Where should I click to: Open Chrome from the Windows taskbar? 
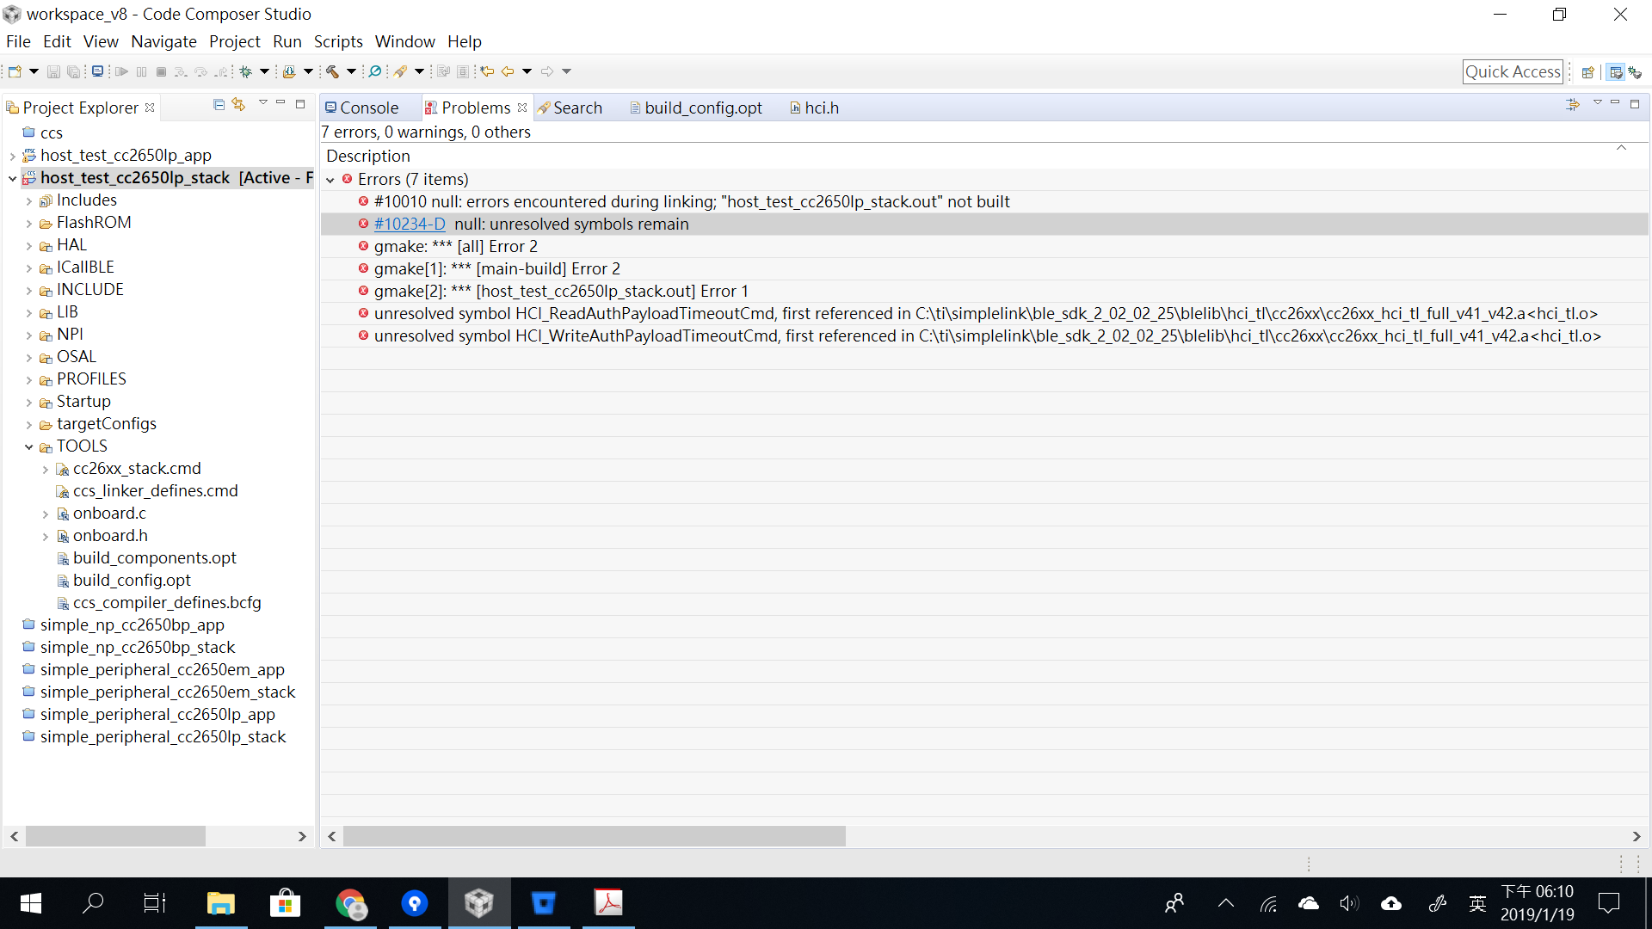click(x=350, y=903)
